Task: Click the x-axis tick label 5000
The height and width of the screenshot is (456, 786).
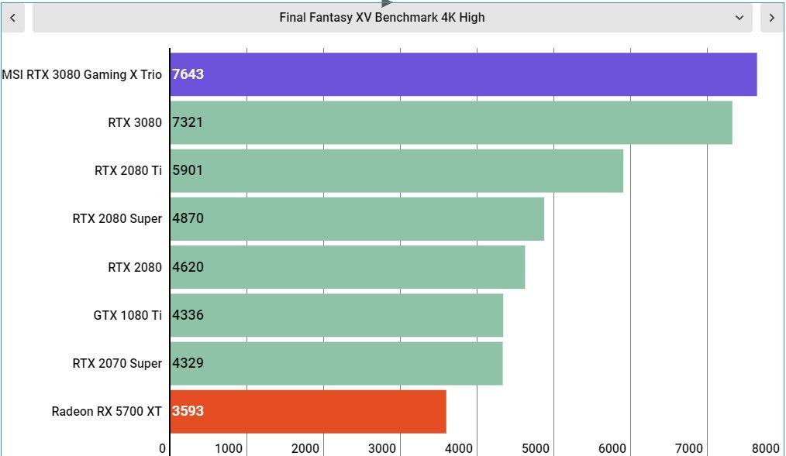Action: point(536,448)
